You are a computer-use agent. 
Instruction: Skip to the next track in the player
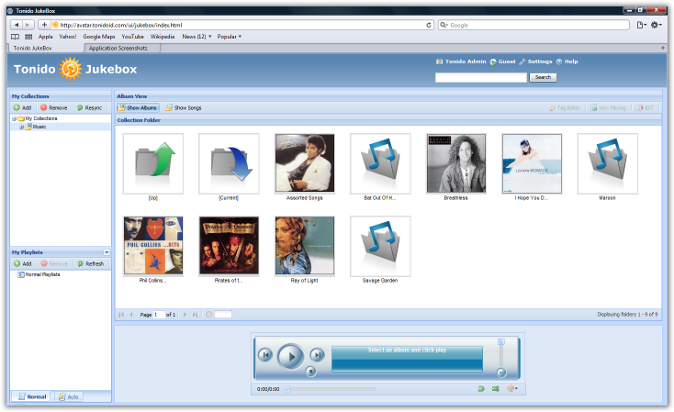(317, 355)
